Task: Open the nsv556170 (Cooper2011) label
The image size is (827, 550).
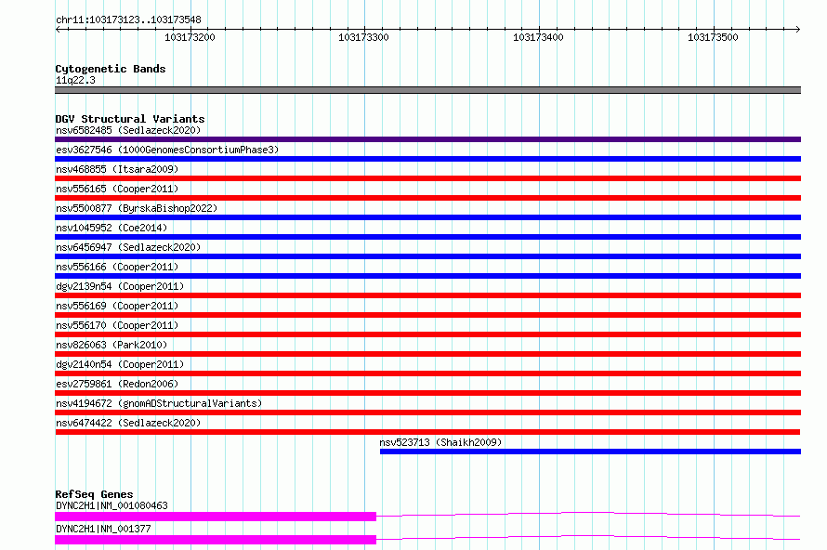Action: [x=117, y=325]
